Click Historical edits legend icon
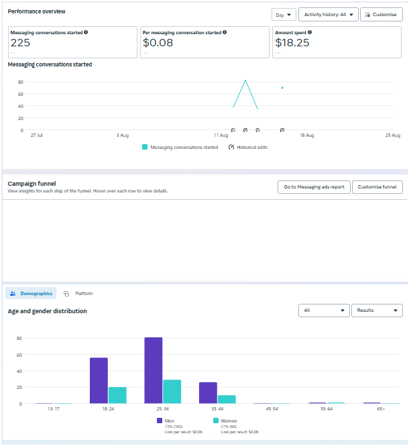Viewport: 409px width, 446px height. pyautogui.click(x=231, y=147)
